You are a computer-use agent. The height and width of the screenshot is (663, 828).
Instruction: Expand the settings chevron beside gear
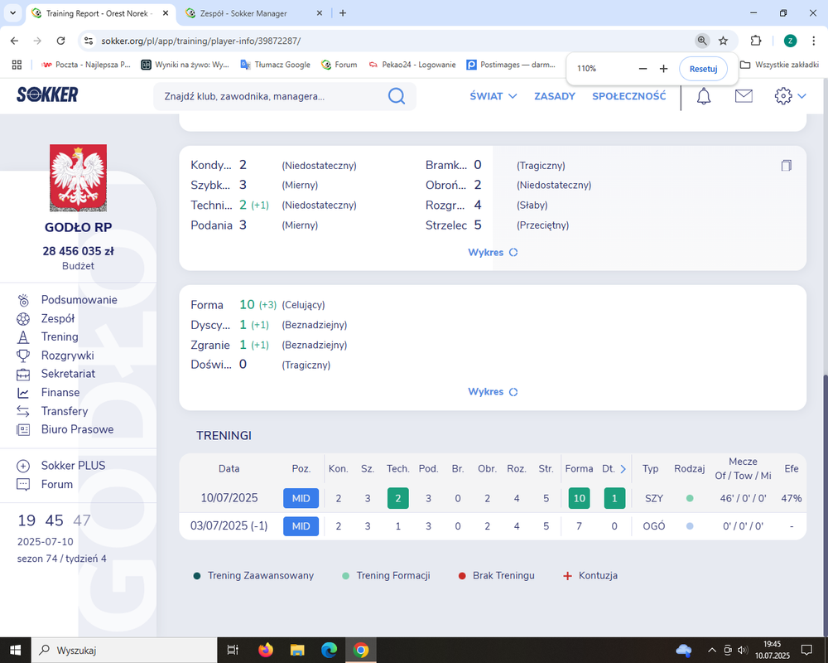pos(802,96)
